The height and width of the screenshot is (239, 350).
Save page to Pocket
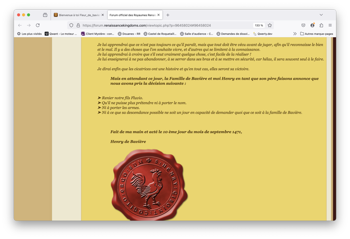pyautogui.click(x=303, y=25)
